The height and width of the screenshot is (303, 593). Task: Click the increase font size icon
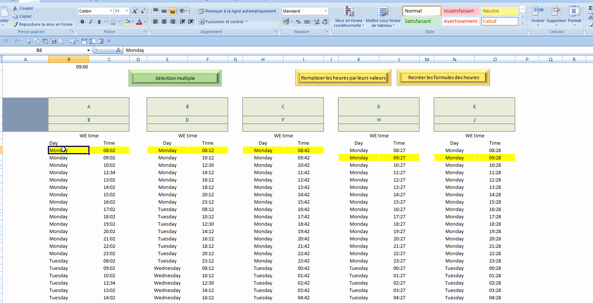click(135, 11)
